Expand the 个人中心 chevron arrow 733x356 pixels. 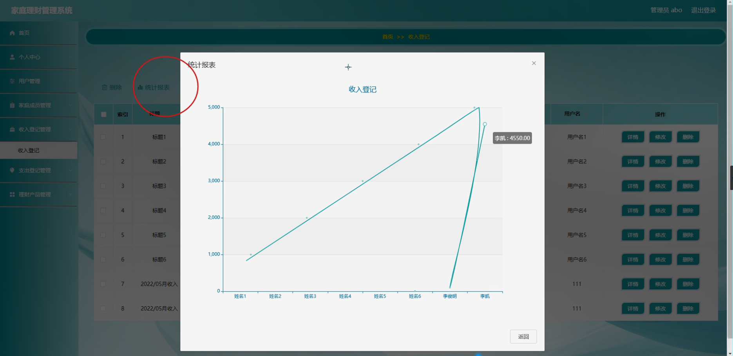[71, 57]
